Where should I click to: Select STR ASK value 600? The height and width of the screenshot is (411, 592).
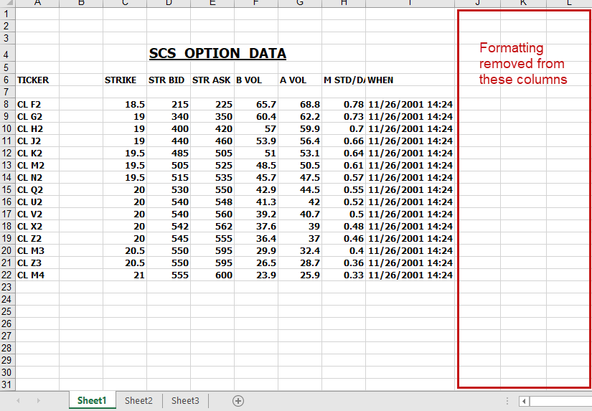212,275
